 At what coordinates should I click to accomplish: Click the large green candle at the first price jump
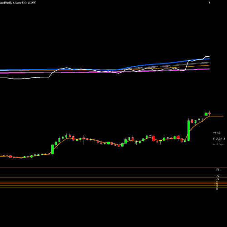click(x=52, y=149)
